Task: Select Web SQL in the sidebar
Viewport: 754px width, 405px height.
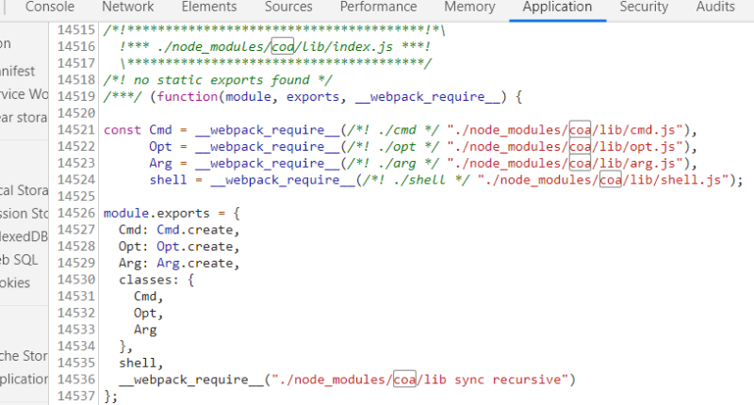Action: 19,259
